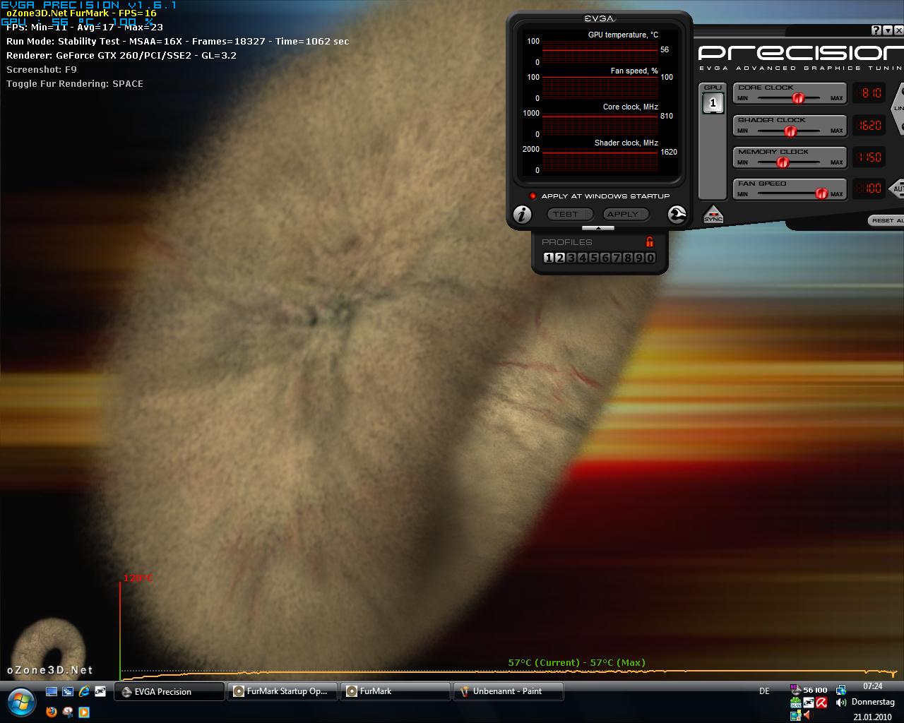Switch to EVGA Precision taskbar button
The image size is (904, 723).
click(169, 691)
